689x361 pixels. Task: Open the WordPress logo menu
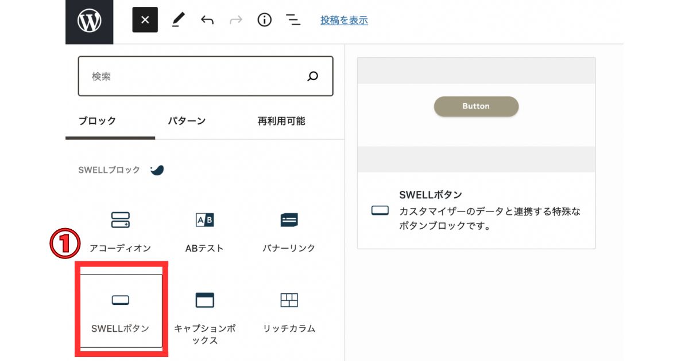90,22
